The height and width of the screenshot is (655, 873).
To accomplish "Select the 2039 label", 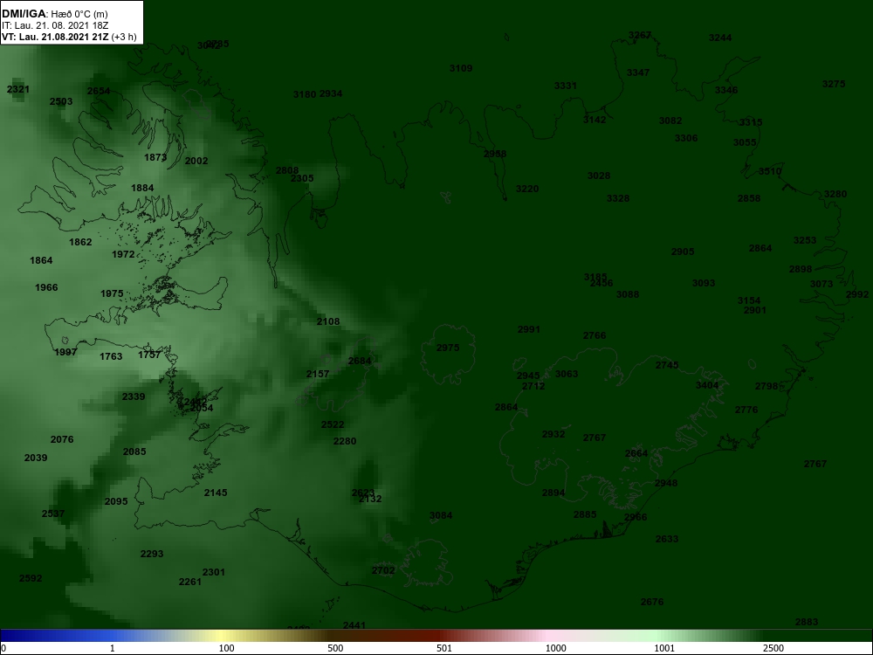I will [36, 458].
